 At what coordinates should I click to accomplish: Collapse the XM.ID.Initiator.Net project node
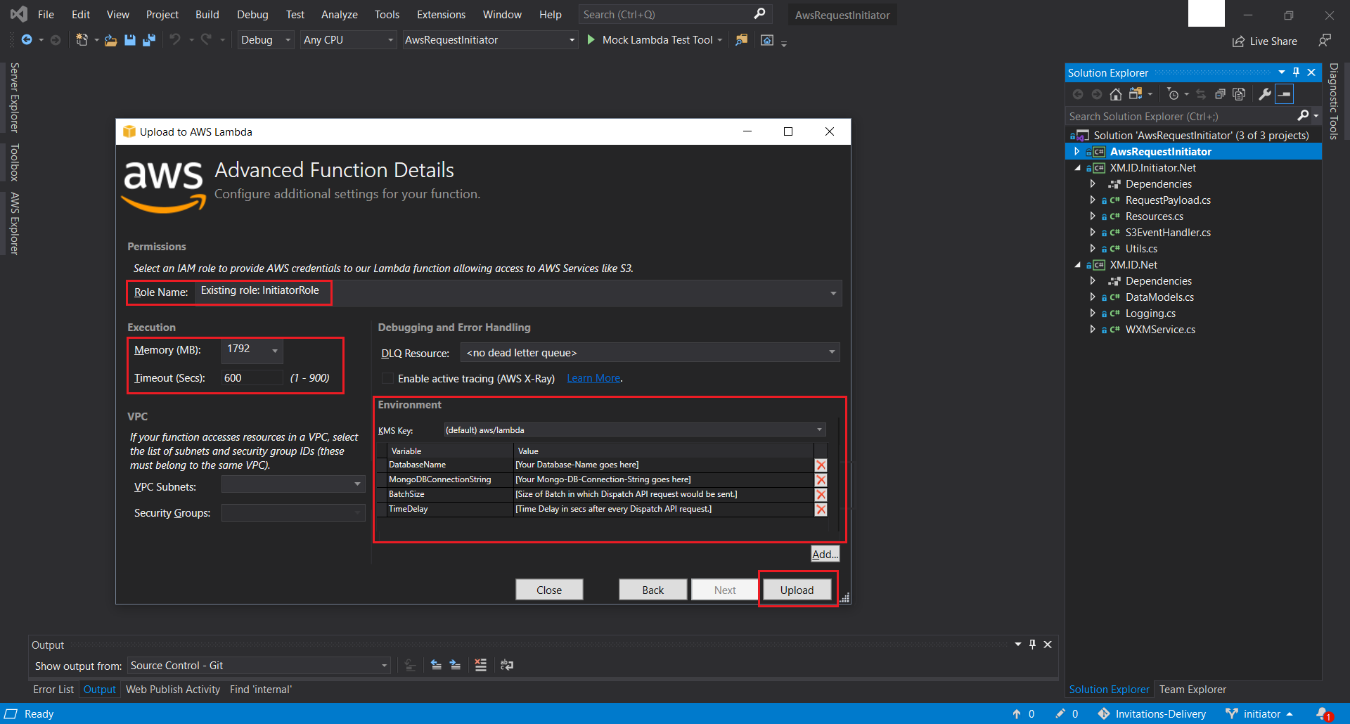click(x=1077, y=168)
